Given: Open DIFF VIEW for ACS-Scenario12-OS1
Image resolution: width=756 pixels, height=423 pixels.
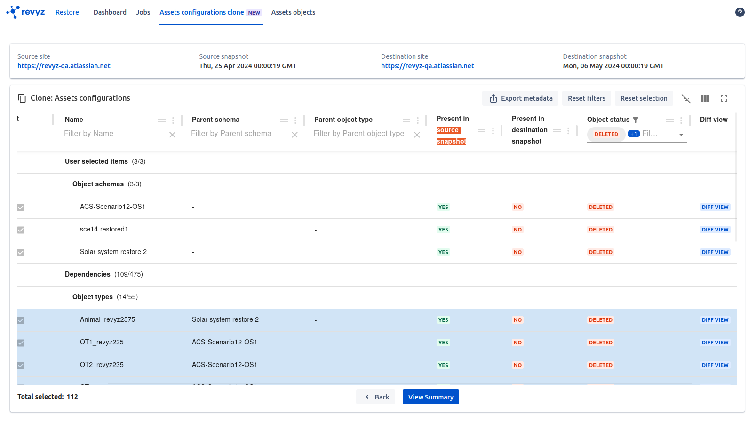Looking at the screenshot, I should click(715, 207).
